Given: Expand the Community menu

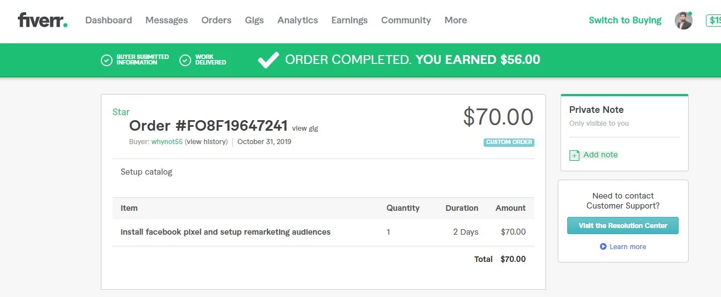Looking at the screenshot, I should (406, 21).
